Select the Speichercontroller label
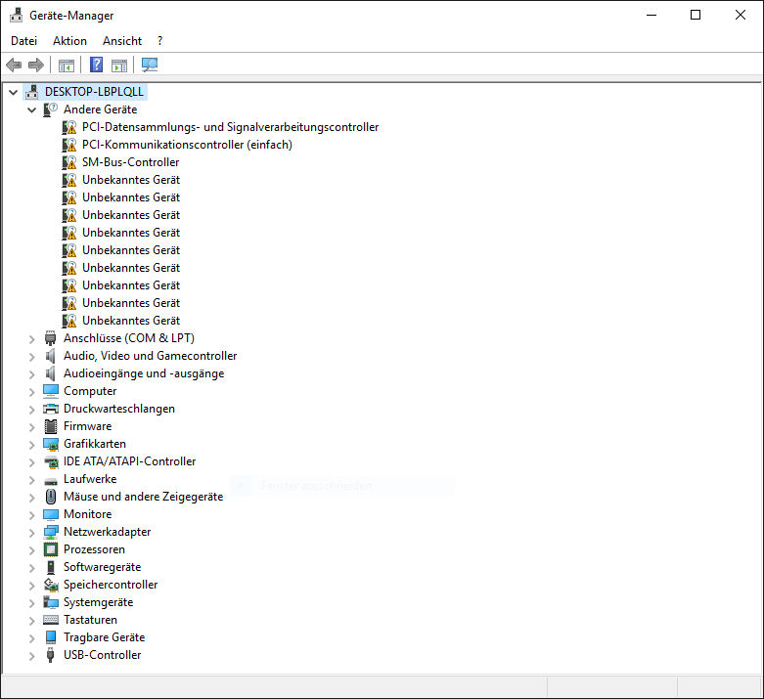The image size is (764, 699). (111, 585)
